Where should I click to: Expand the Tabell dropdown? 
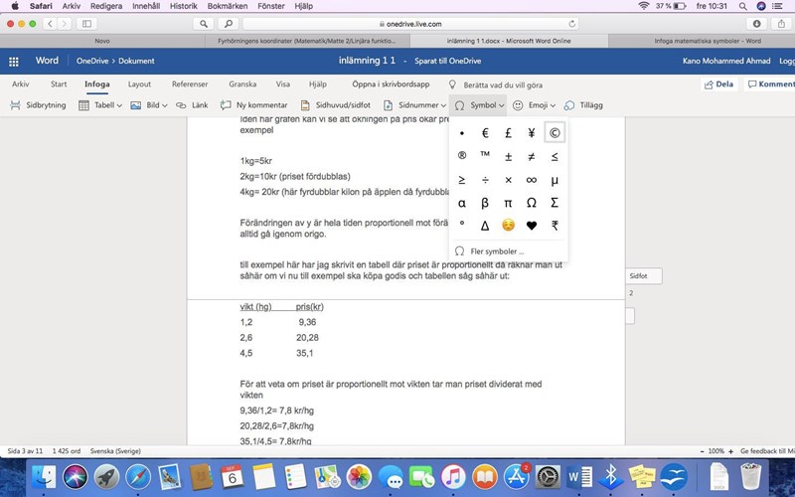pyautogui.click(x=100, y=104)
